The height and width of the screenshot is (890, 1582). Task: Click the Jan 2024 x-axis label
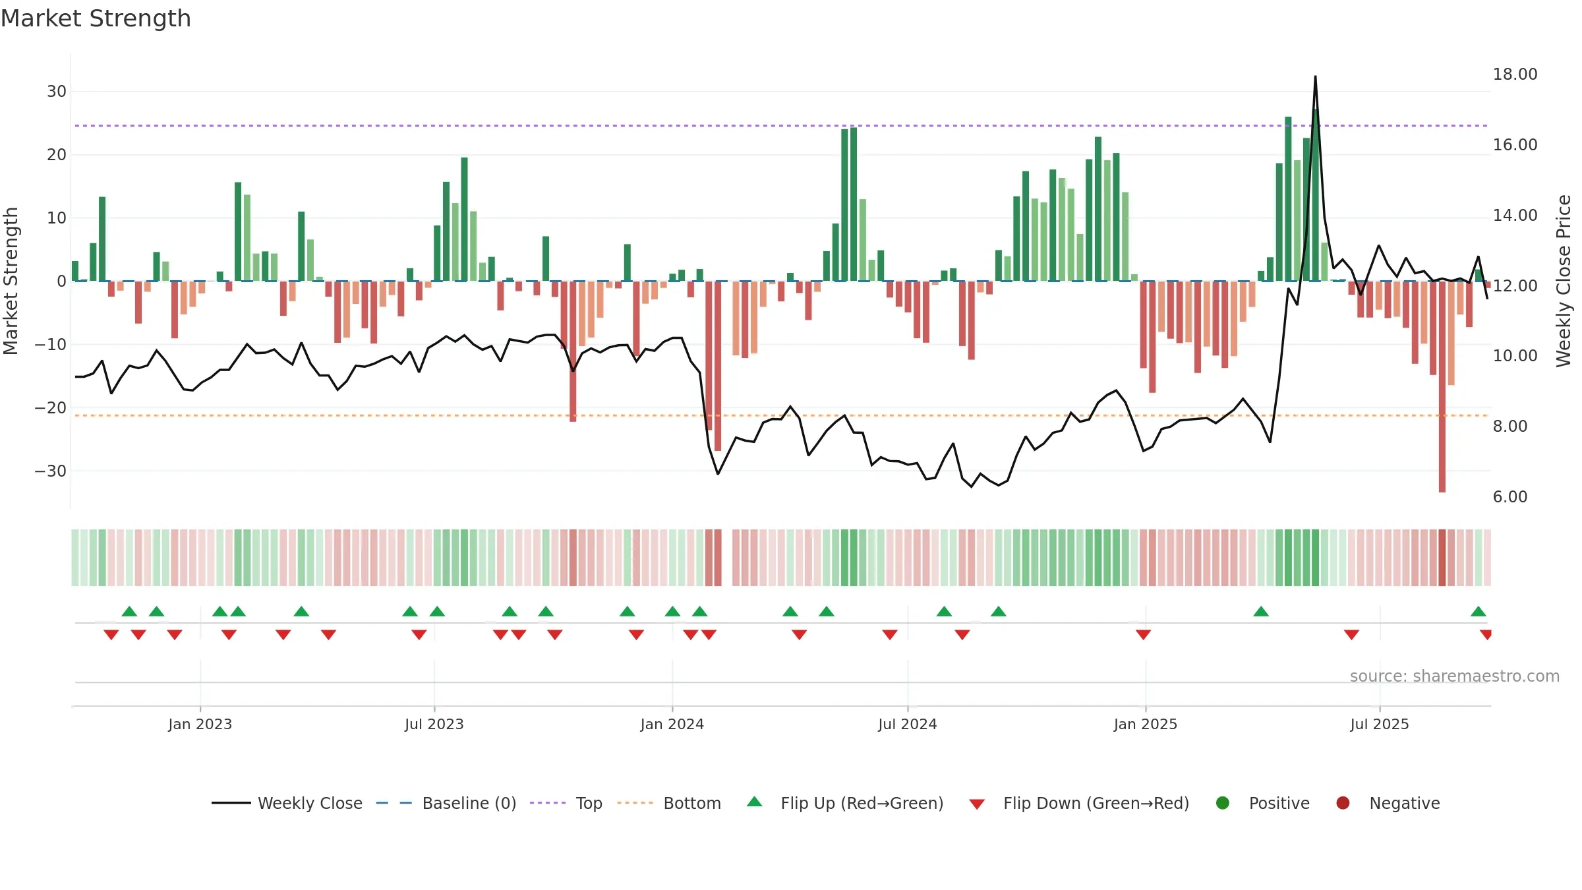point(672,724)
